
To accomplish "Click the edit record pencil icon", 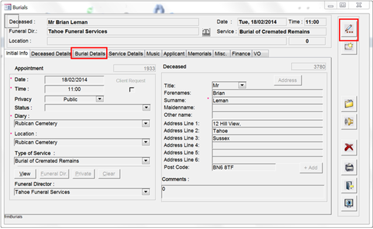I will tap(348, 29).
